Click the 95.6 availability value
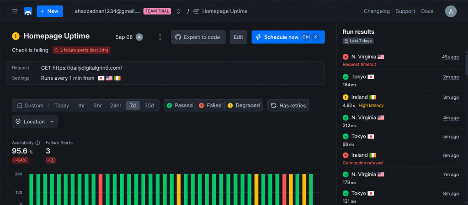Image resolution: width=468 pixels, height=205 pixels. pyautogui.click(x=20, y=151)
